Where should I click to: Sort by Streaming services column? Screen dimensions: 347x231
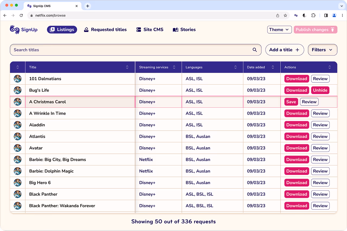(174, 67)
